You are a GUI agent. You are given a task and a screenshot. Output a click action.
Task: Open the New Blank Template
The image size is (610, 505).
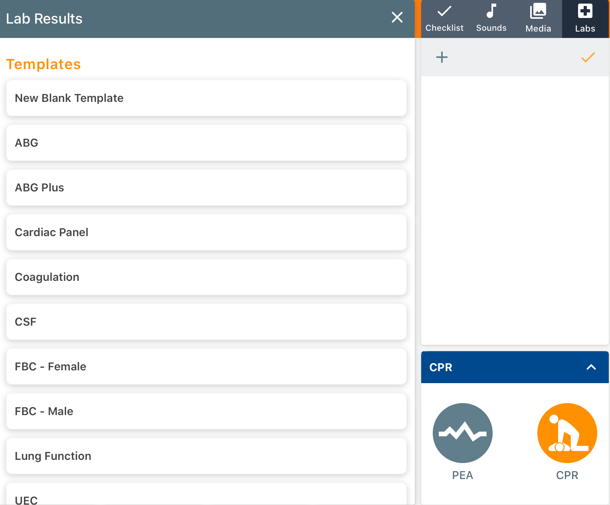tap(206, 98)
